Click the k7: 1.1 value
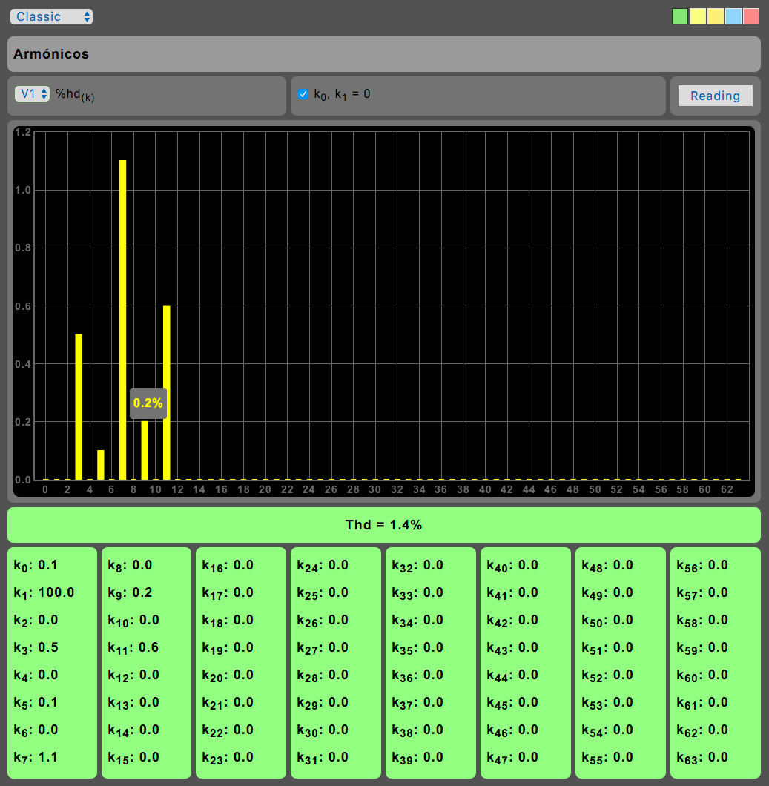This screenshot has height=786, width=769. point(36,757)
